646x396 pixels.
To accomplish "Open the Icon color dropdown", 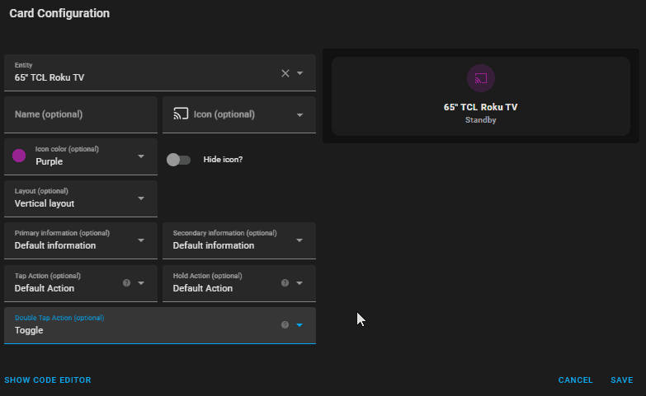I will pyautogui.click(x=141, y=156).
